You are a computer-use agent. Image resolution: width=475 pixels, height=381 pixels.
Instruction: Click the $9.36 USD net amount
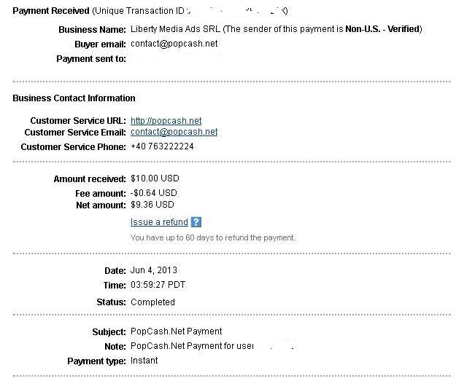pyautogui.click(x=152, y=205)
